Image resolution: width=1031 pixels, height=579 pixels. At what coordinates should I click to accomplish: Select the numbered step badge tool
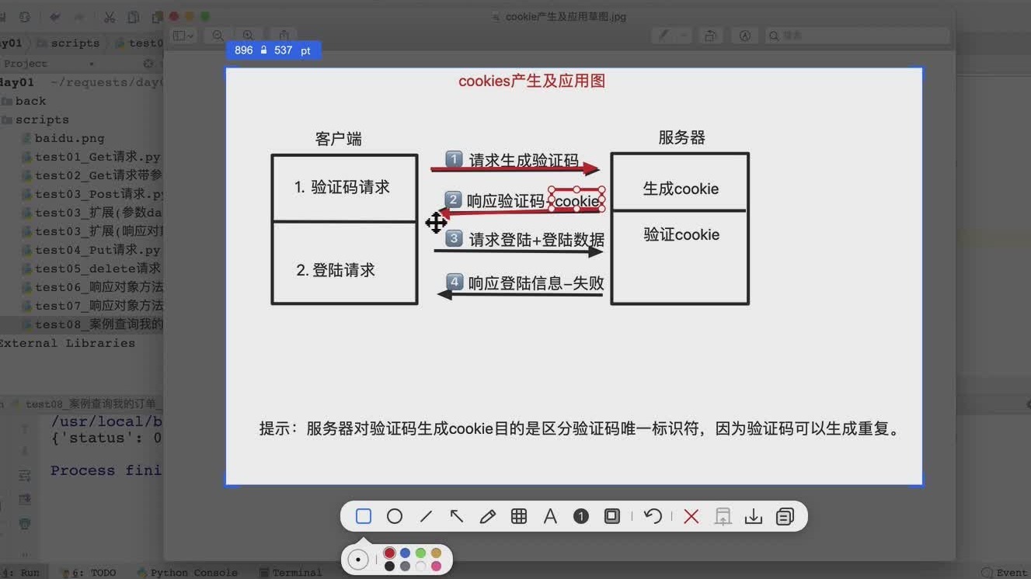pyautogui.click(x=580, y=515)
